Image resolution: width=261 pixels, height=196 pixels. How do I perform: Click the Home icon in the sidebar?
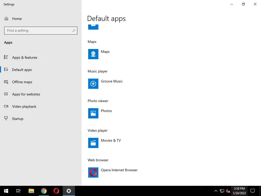point(6,18)
